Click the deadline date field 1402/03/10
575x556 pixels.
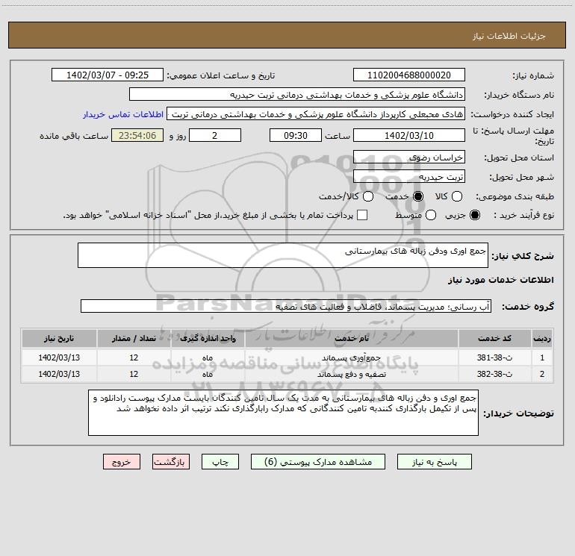tap(409, 135)
